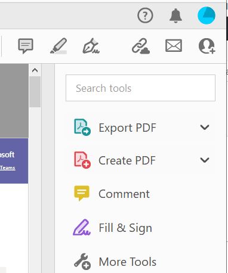228x273 pixels.
Task: Share a link via cloud icon
Action: click(141, 46)
